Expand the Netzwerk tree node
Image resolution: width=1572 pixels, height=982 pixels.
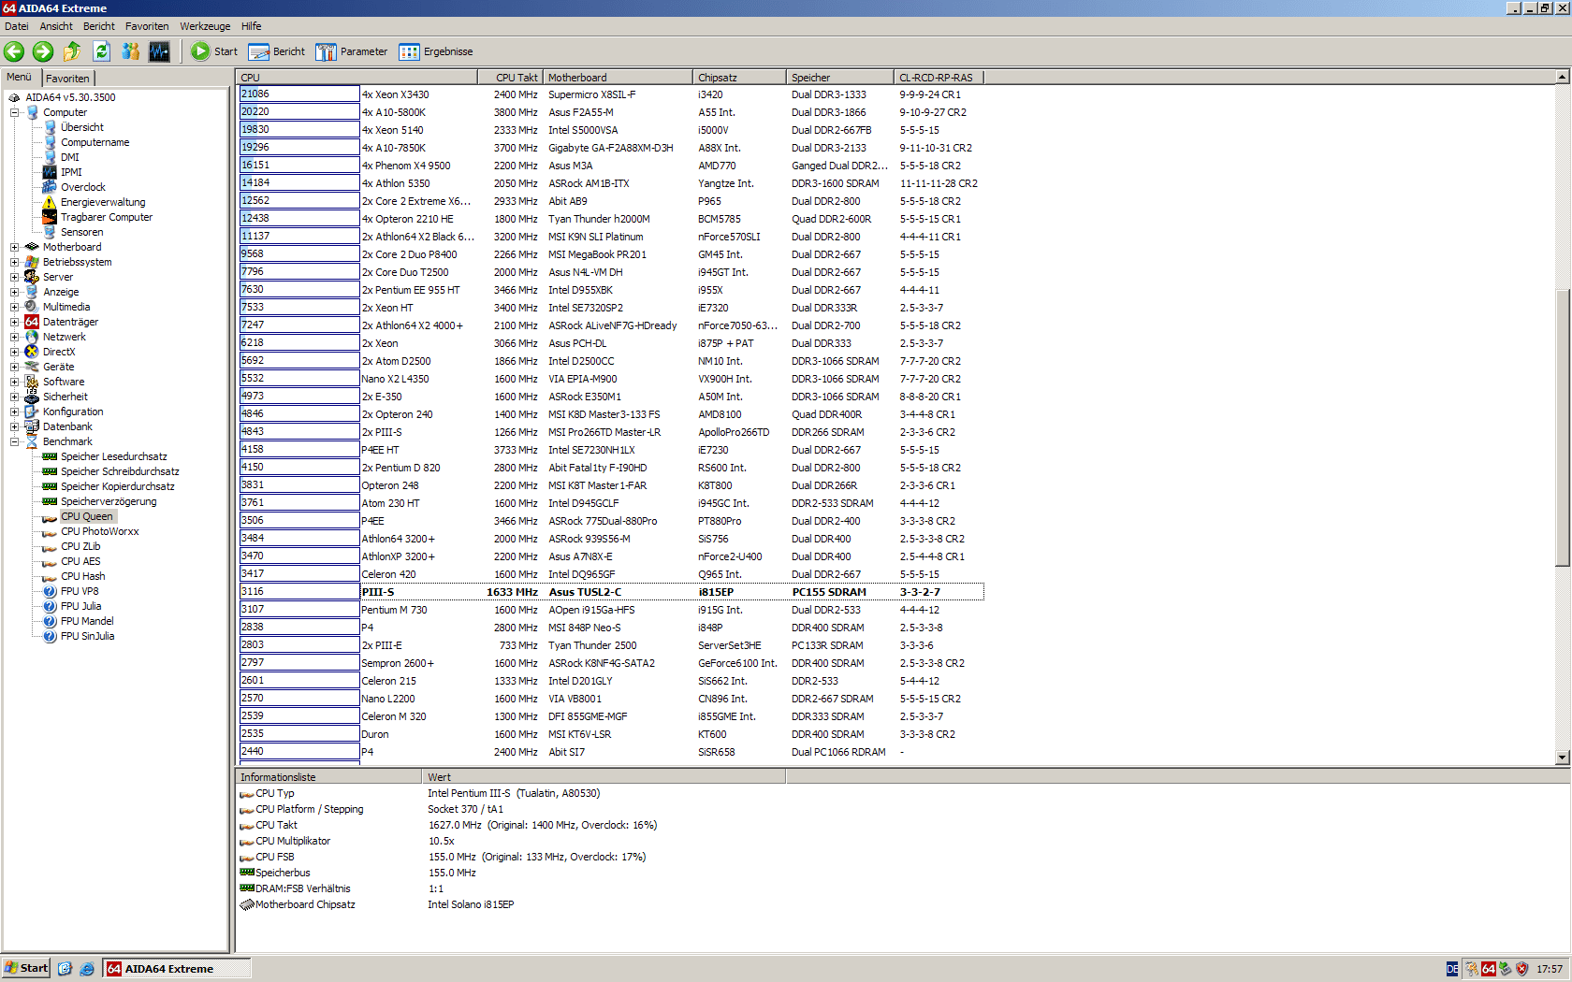click(15, 337)
